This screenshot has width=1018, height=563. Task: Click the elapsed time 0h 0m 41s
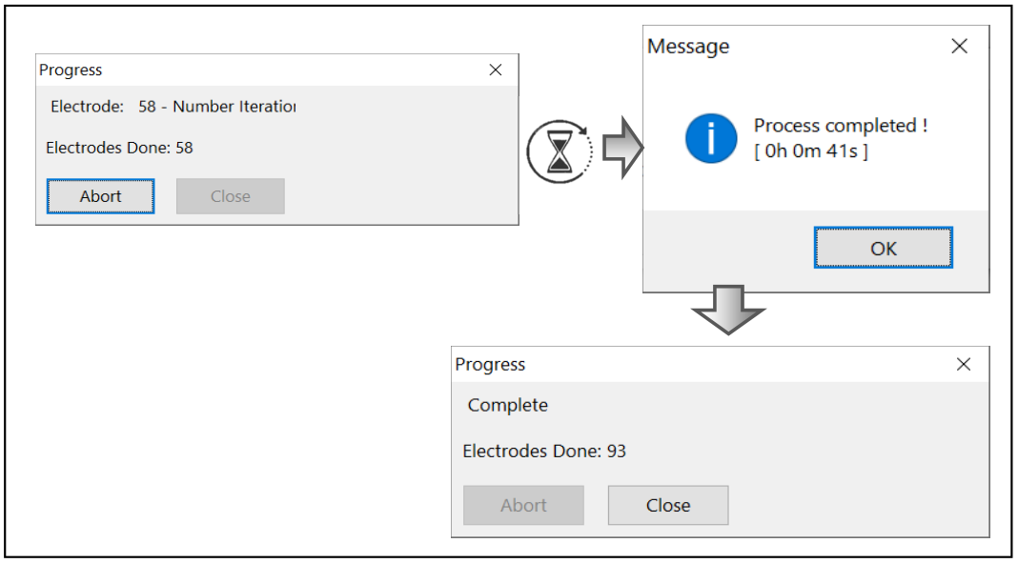811,152
